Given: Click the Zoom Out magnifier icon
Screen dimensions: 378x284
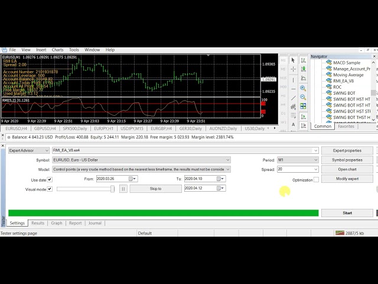Looking at the screenshot, I should (x=303, y=97).
